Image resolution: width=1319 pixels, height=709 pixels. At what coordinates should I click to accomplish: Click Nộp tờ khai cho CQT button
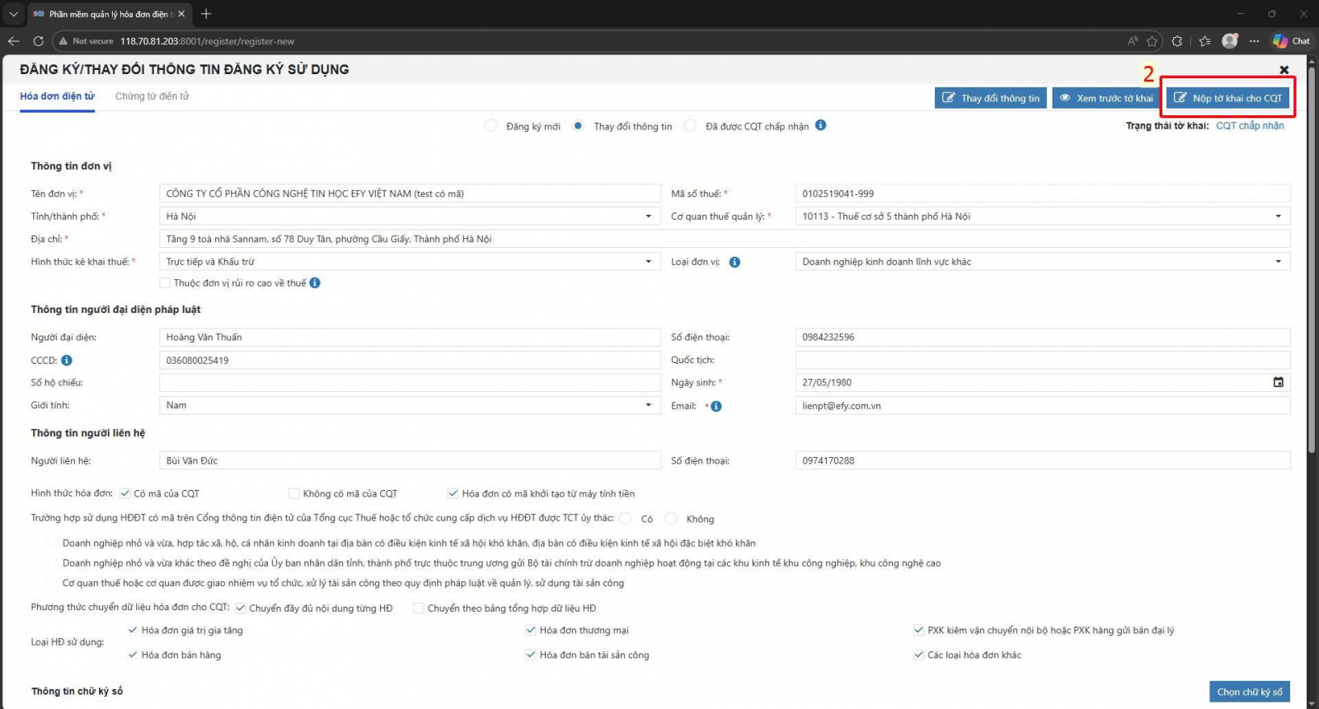(x=1227, y=98)
